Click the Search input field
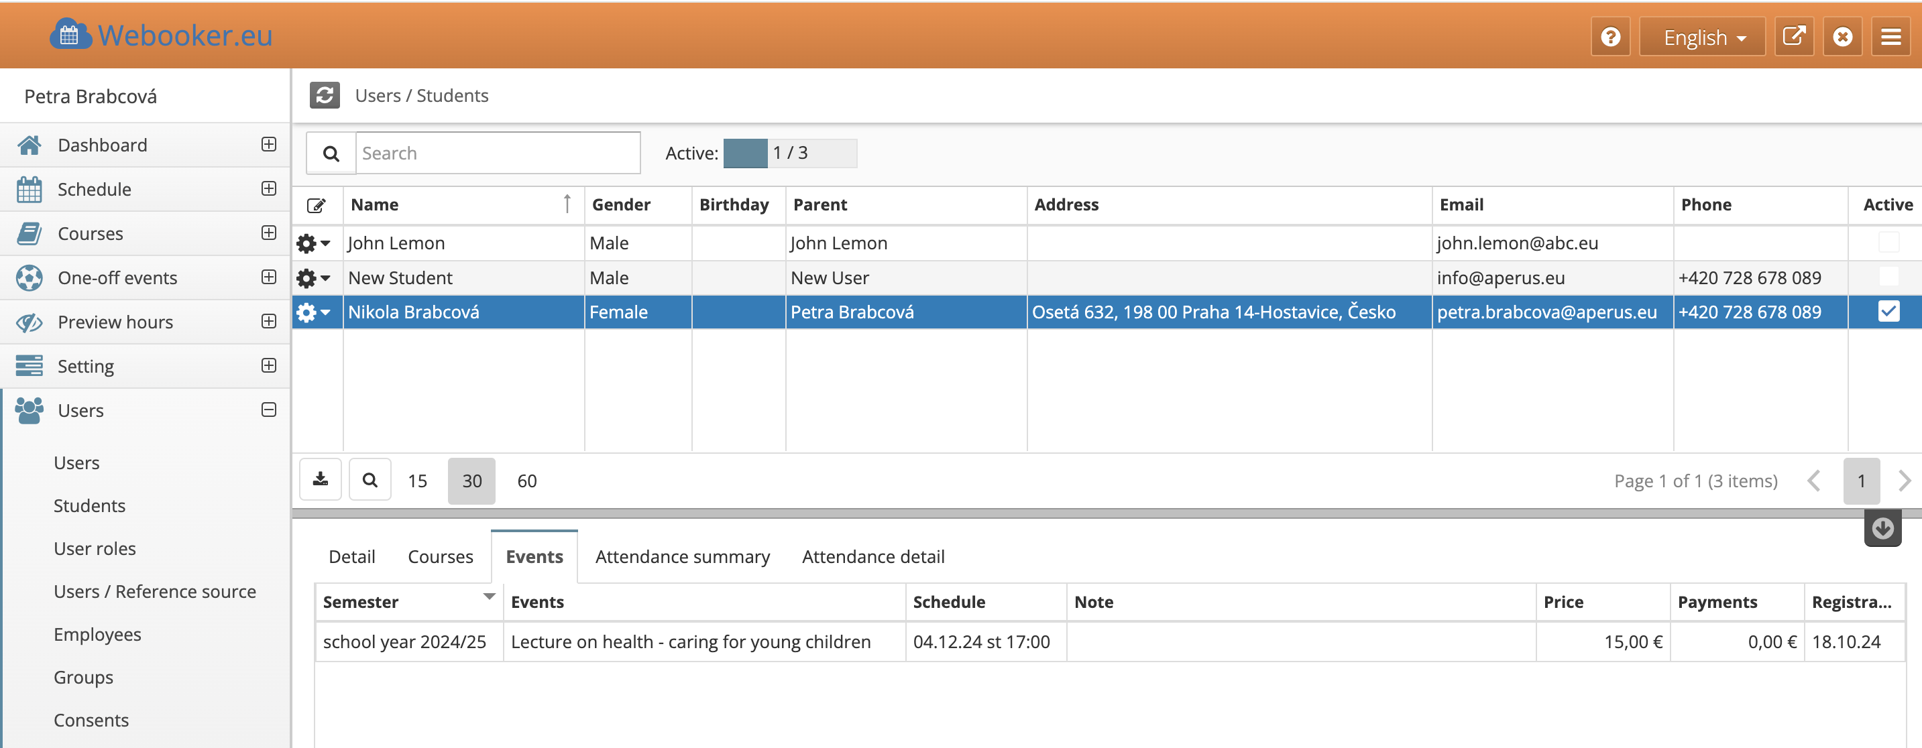Image resolution: width=1922 pixels, height=748 pixels. 497,153
